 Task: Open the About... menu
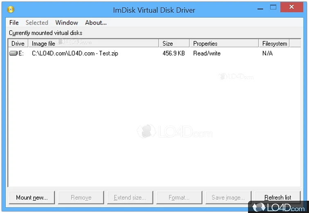pyautogui.click(x=96, y=22)
